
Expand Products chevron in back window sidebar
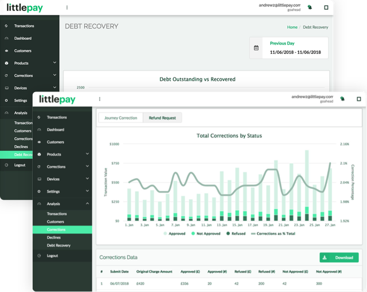54,62
